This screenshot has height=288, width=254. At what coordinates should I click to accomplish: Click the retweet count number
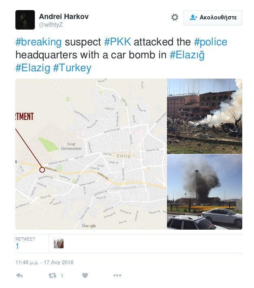(17, 246)
